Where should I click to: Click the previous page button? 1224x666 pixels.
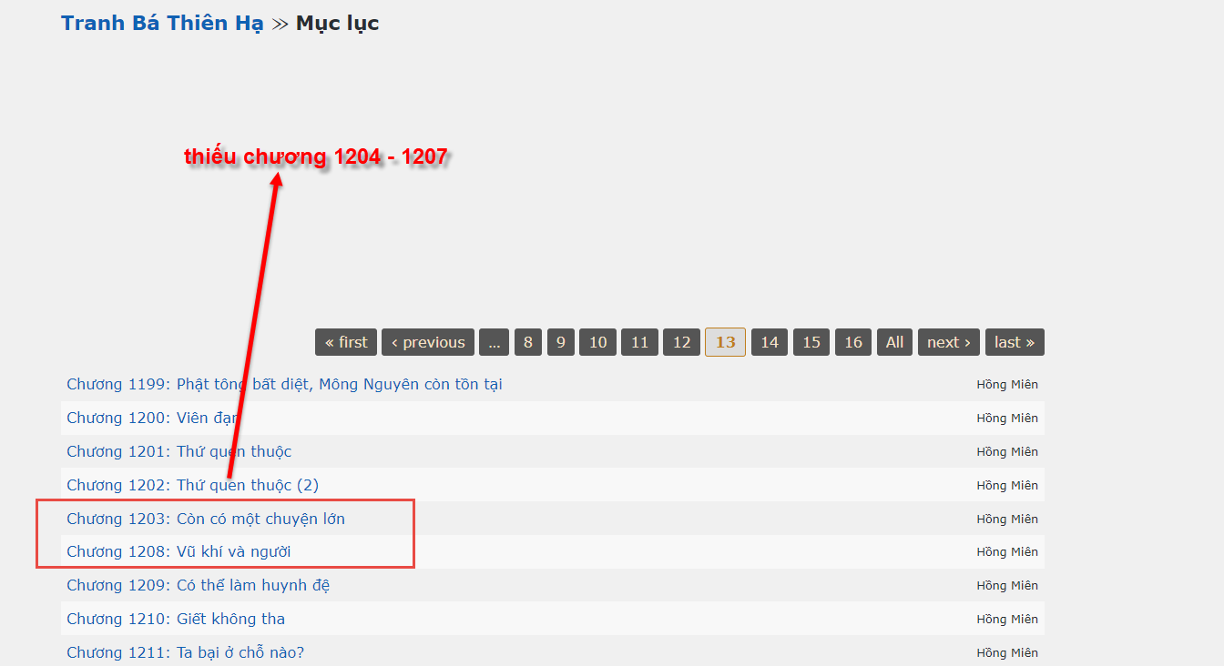tap(428, 342)
